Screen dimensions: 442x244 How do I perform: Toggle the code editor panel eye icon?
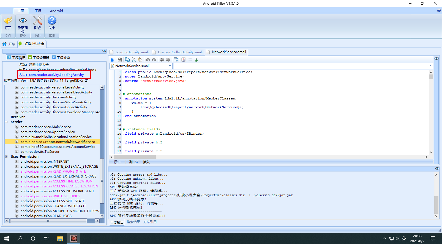(x=436, y=59)
